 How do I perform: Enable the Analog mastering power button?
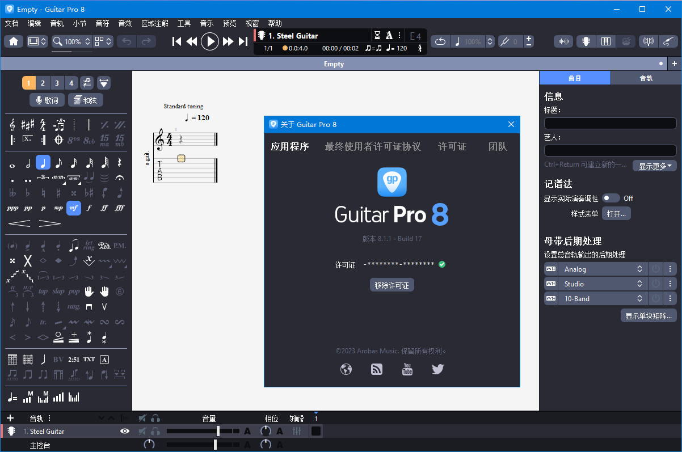pos(656,269)
